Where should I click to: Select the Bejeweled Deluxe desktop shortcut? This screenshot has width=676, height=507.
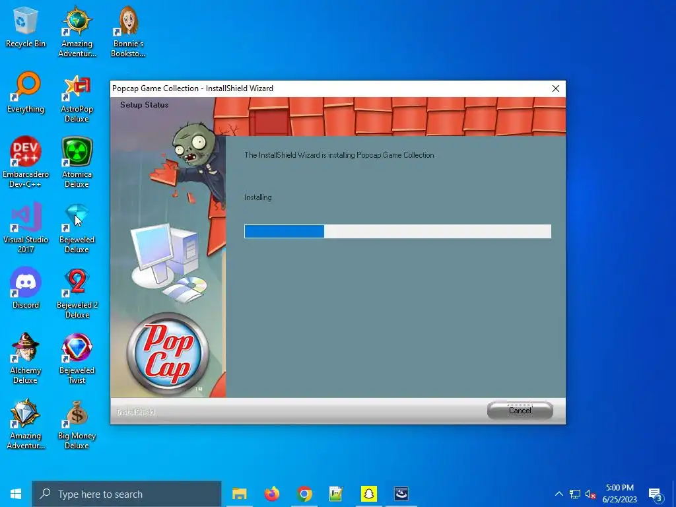click(77, 228)
